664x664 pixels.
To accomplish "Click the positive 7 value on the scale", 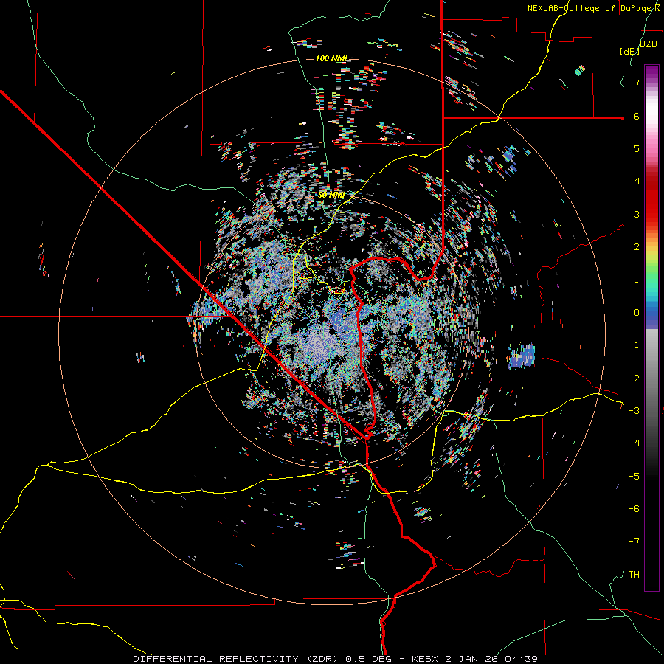I will click(637, 83).
